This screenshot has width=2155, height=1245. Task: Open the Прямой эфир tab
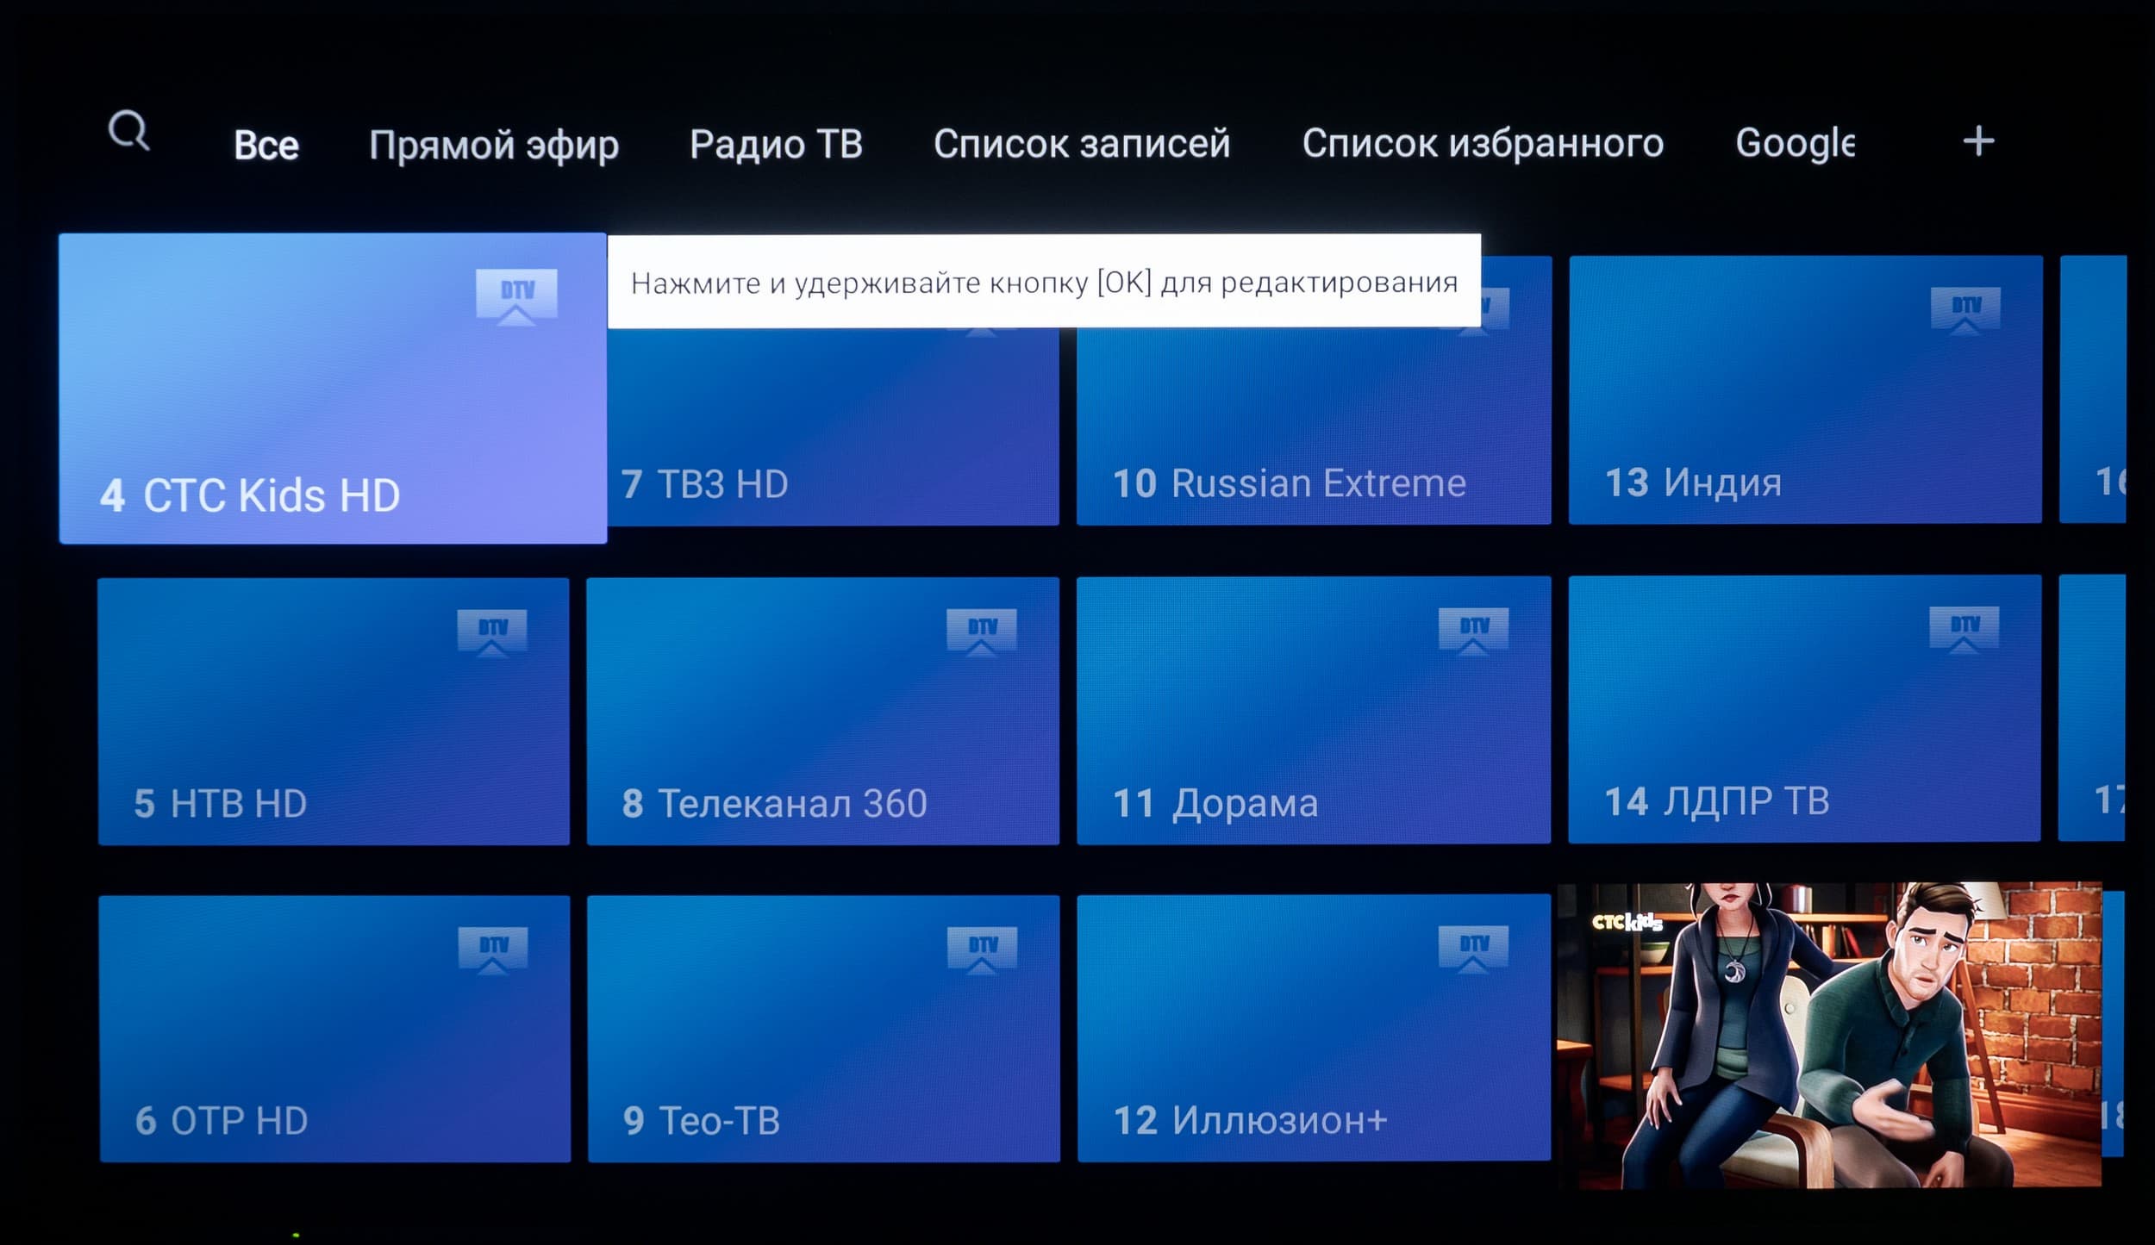(494, 145)
